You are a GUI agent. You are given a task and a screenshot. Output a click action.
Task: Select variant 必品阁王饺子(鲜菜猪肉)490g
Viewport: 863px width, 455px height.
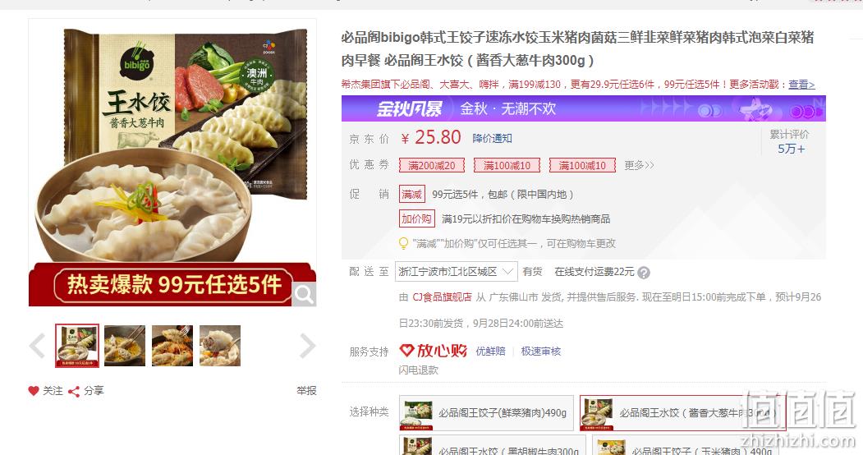(486, 412)
